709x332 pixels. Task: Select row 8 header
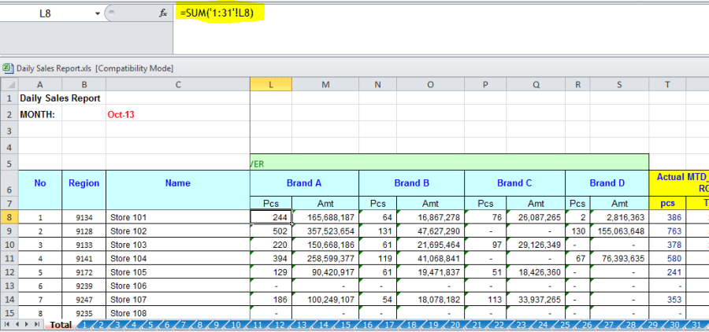(x=9, y=217)
